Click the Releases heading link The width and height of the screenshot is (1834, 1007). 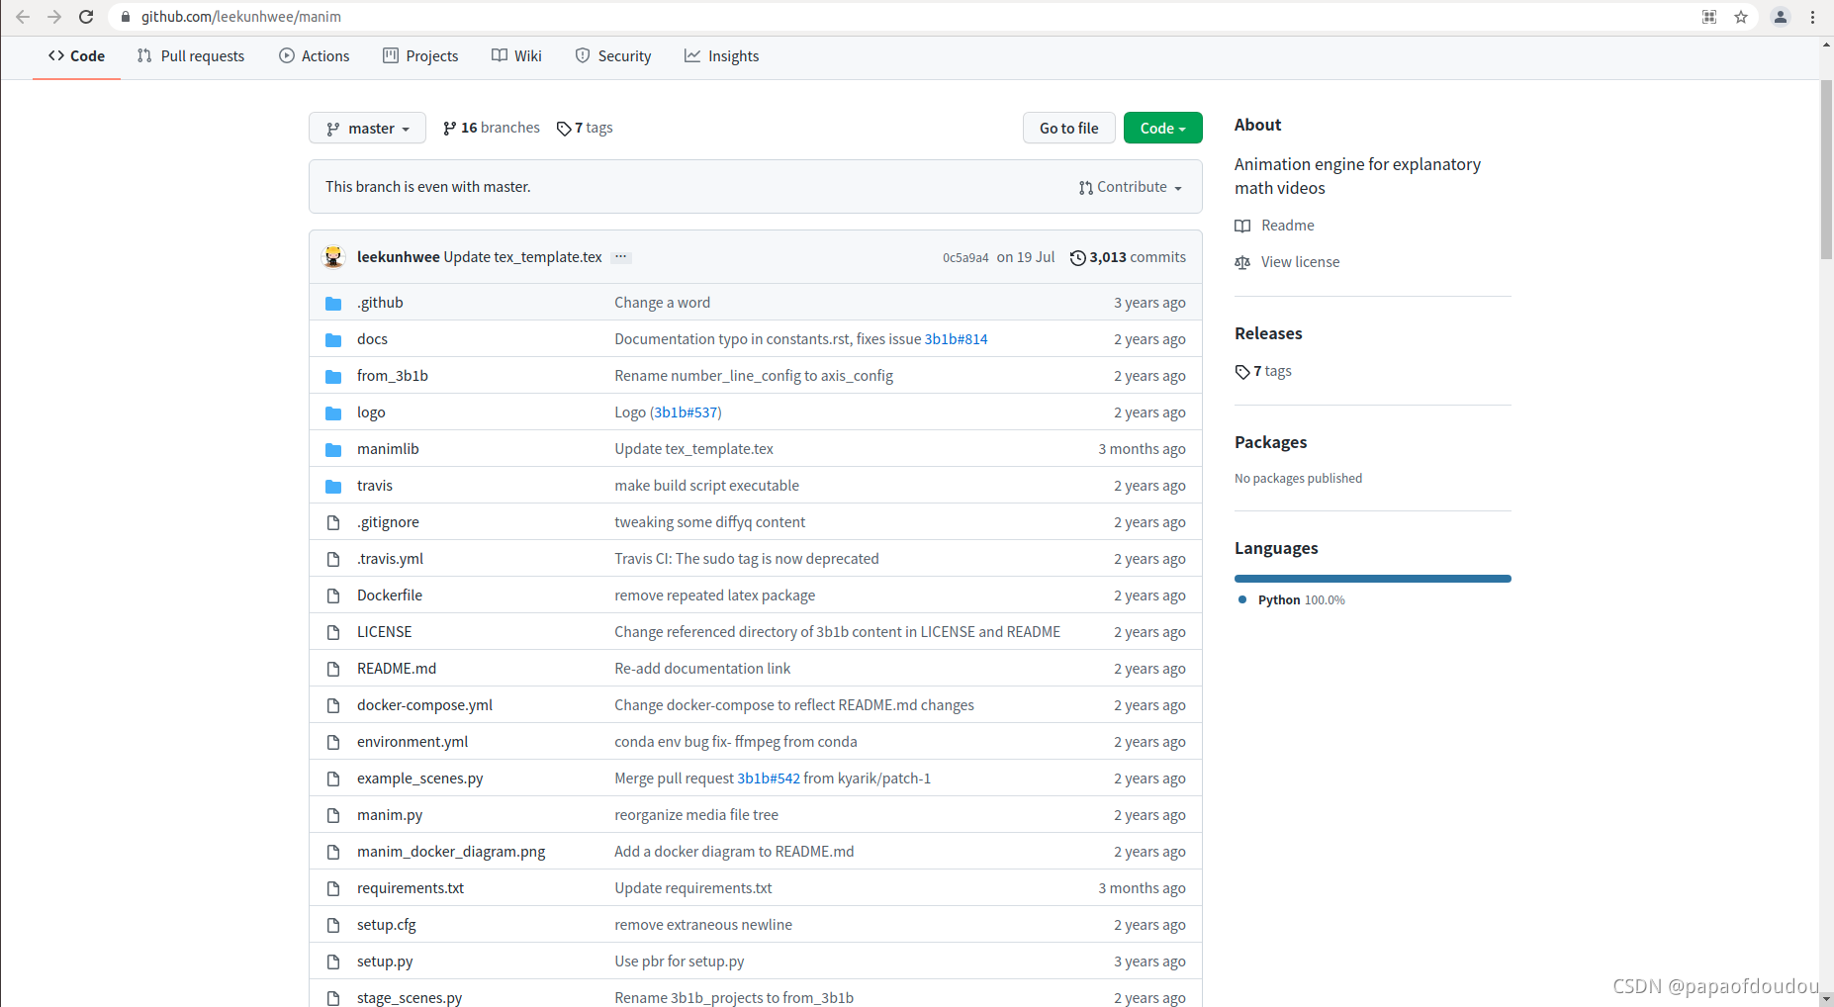click(1268, 333)
